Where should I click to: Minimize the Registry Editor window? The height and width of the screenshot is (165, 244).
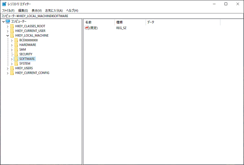[x=214, y=4]
